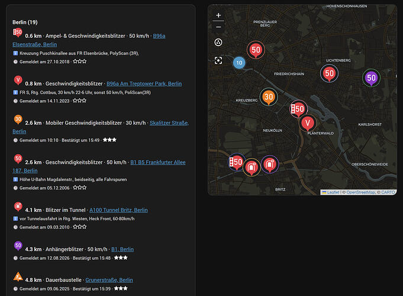Open the A100 Tunnel Britz, Berlin link

(x=118, y=210)
